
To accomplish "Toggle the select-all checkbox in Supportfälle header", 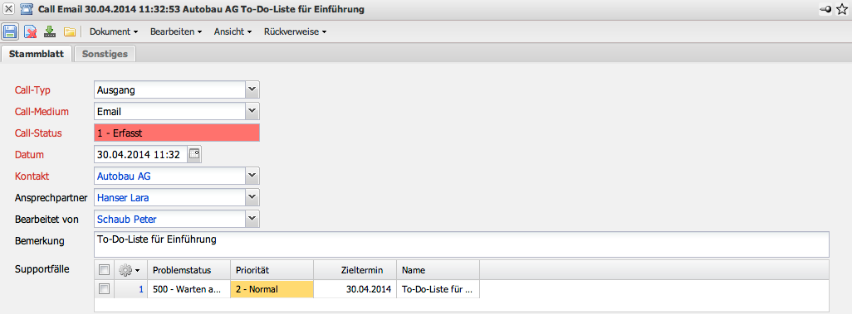I will click(x=105, y=269).
